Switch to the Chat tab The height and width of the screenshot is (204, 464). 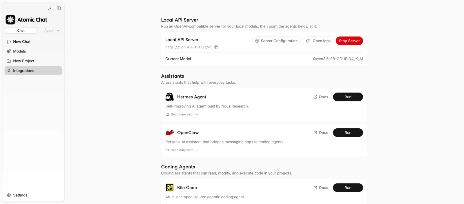coord(21,31)
